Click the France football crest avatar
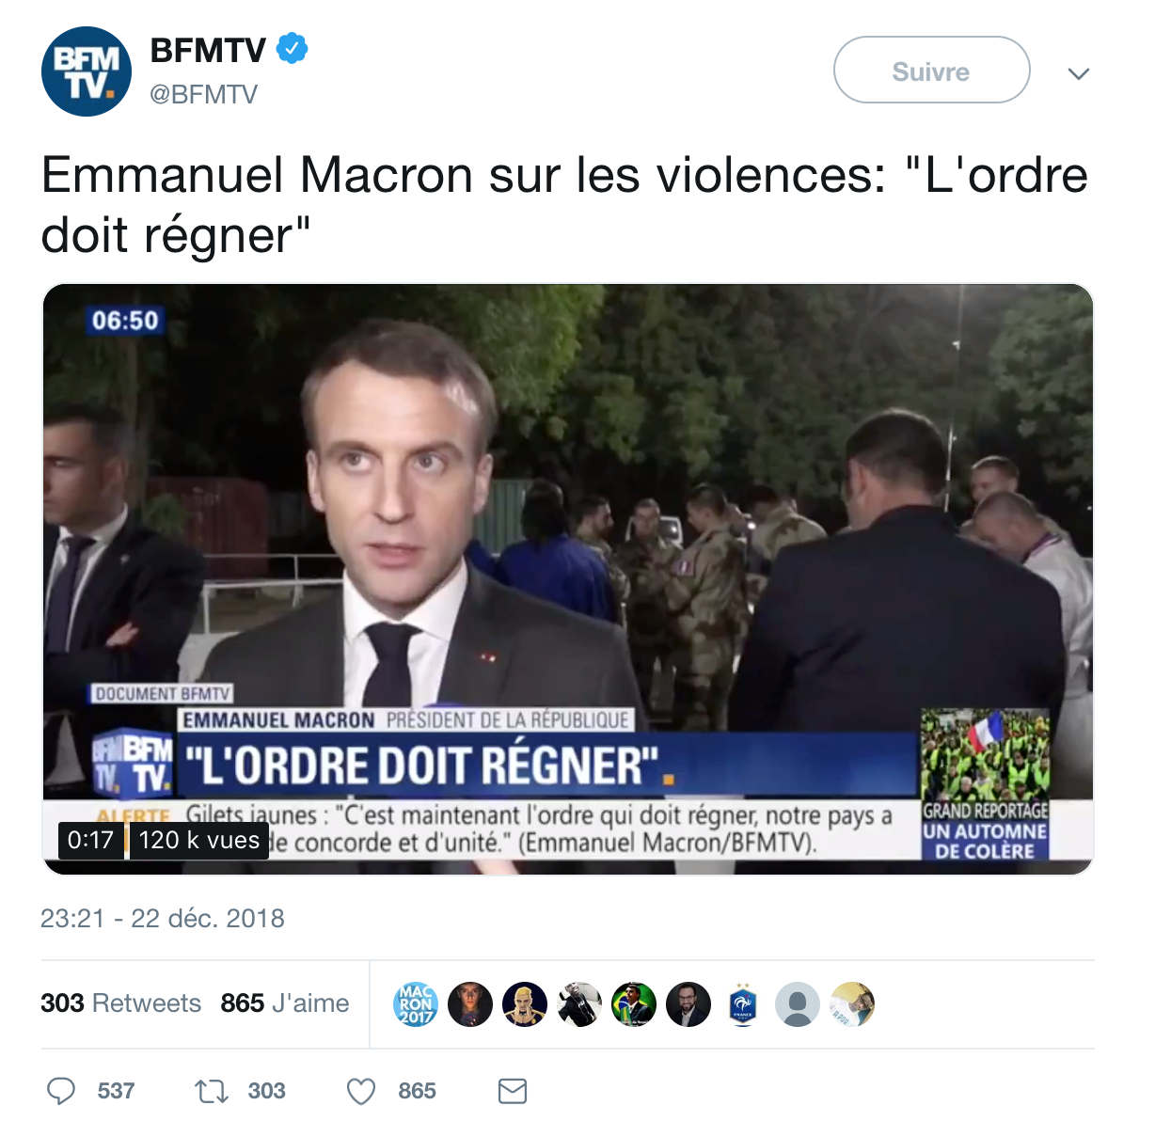1155x1121 pixels. [743, 1004]
